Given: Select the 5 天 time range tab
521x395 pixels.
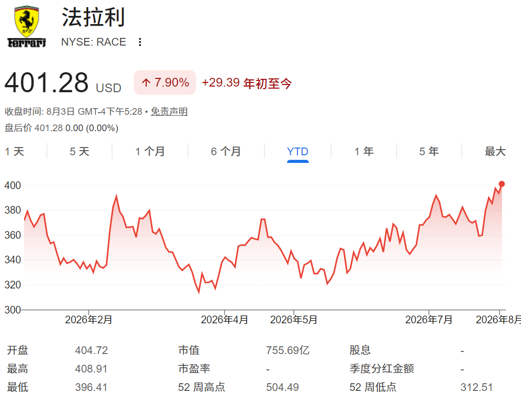Looking at the screenshot, I should pyautogui.click(x=79, y=151).
